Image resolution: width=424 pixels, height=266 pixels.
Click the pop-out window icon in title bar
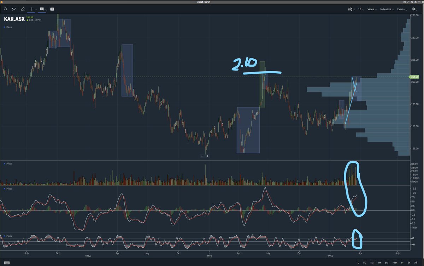tap(412, 2)
